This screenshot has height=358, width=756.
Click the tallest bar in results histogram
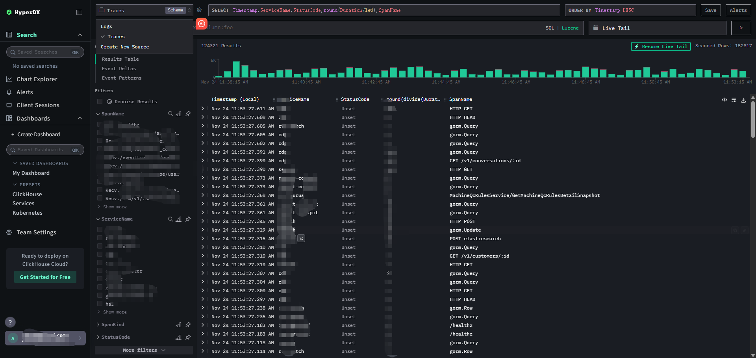[x=236, y=69]
